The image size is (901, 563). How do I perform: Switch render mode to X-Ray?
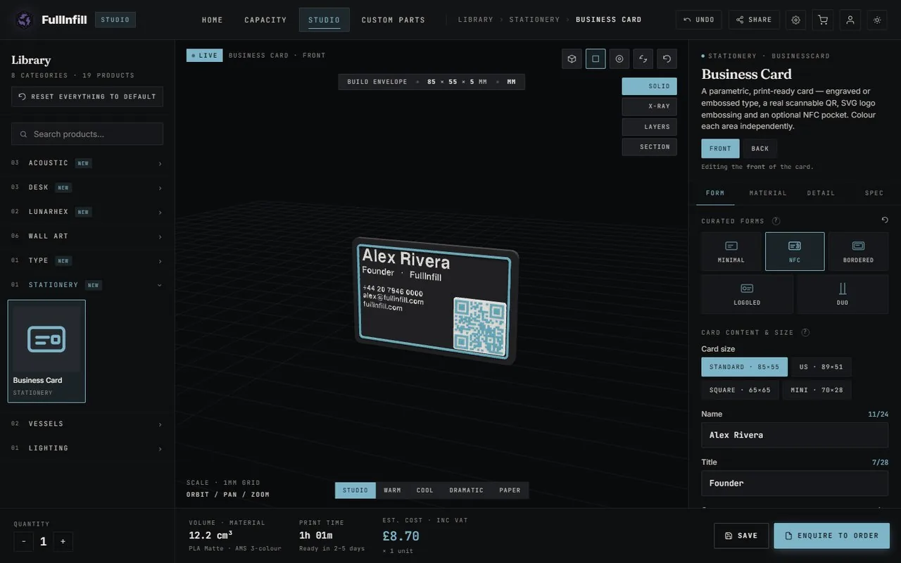pyautogui.click(x=649, y=106)
